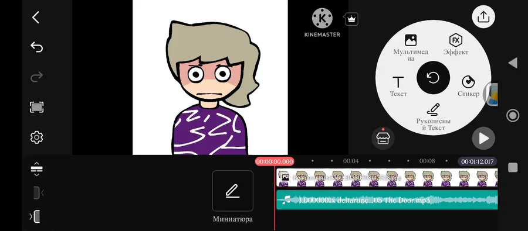This screenshot has width=528, height=231.
Task: Open the Стикер sticker panel
Action: pos(468,87)
